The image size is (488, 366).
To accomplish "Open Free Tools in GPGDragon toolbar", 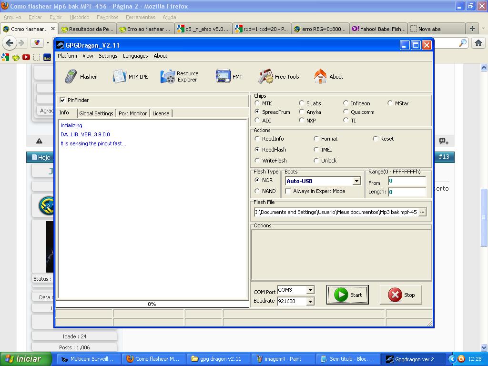I will [x=278, y=77].
